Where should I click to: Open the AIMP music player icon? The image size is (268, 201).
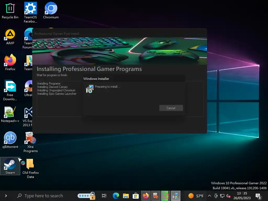tap(10, 37)
